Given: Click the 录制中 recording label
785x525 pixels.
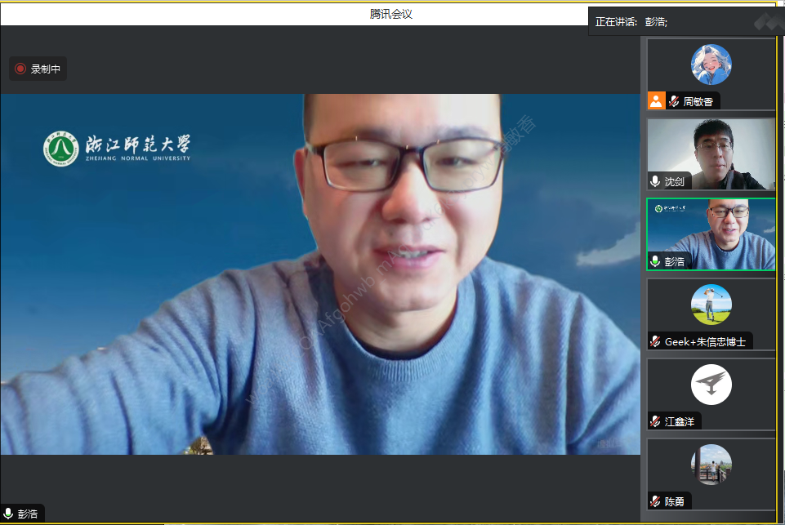Looking at the screenshot, I should click(46, 69).
